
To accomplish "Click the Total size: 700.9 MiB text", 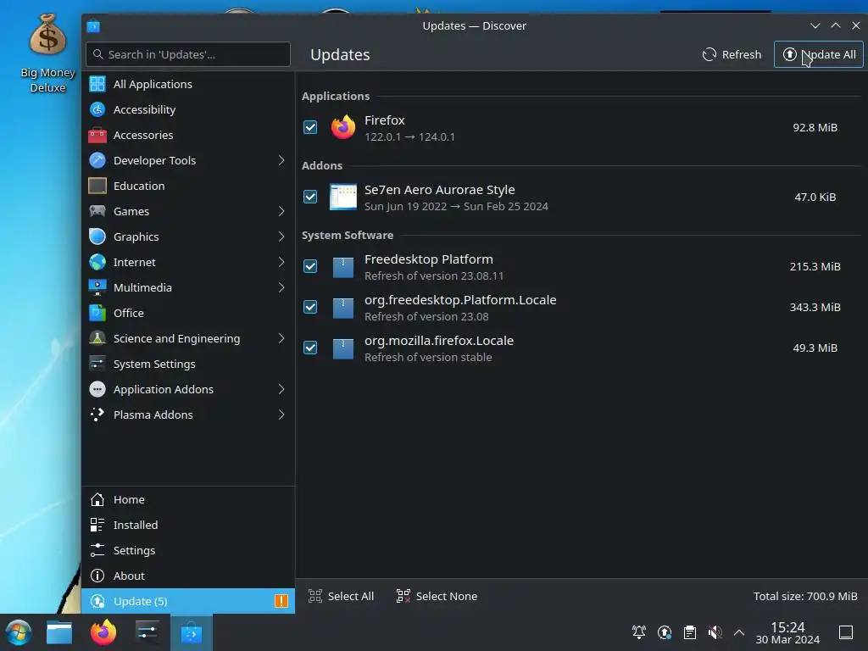I will (x=805, y=596).
